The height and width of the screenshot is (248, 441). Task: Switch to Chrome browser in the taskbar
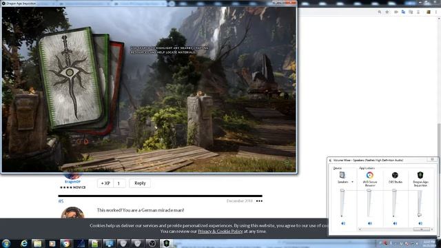tap(66, 243)
